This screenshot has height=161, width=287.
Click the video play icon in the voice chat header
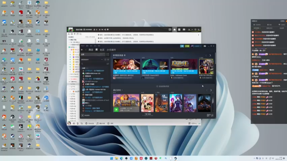[170, 30]
